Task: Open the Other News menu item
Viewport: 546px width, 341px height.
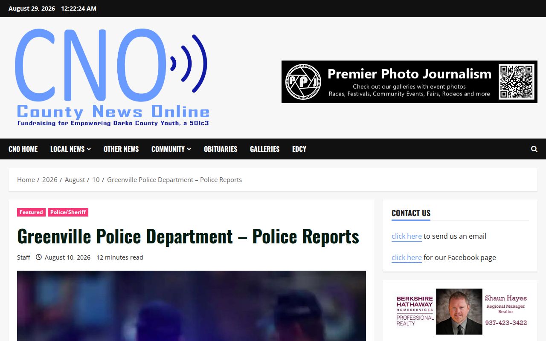Action: [x=121, y=149]
